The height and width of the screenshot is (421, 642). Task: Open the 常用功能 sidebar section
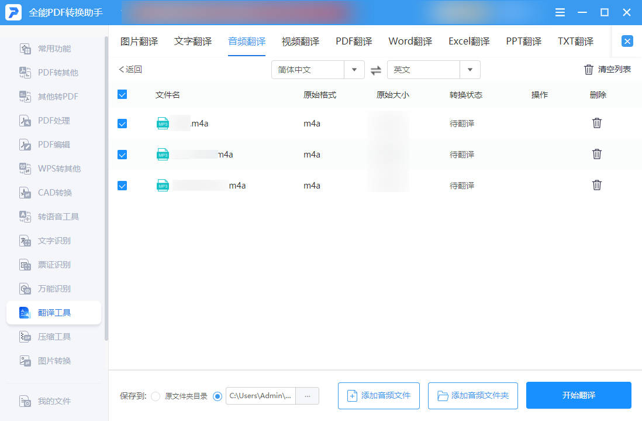[54, 49]
